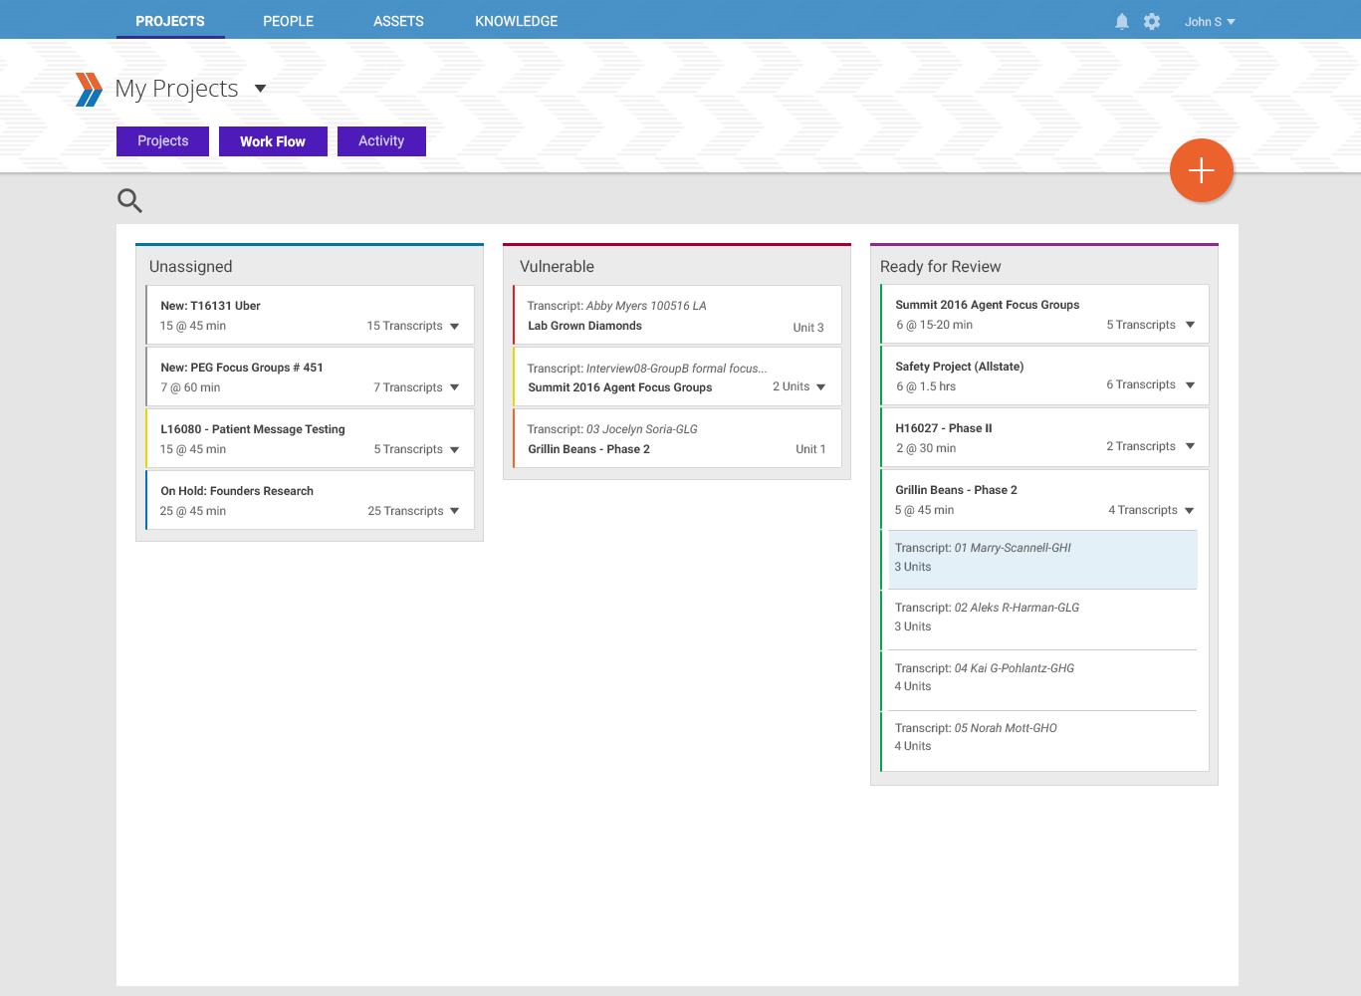Screen dimensions: 1361x996
Task: Open the John S user menu
Action: pyautogui.click(x=1209, y=22)
